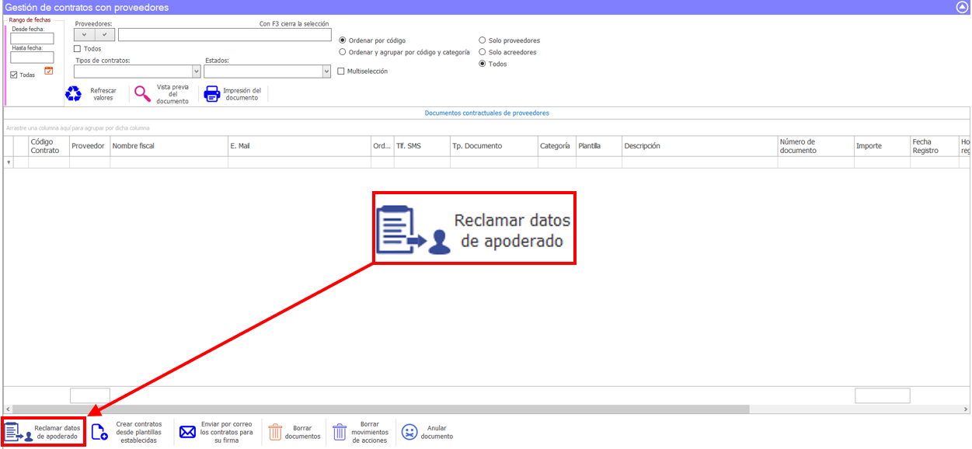Click the Anular documento face icon
The image size is (972, 449).
pyautogui.click(x=409, y=432)
